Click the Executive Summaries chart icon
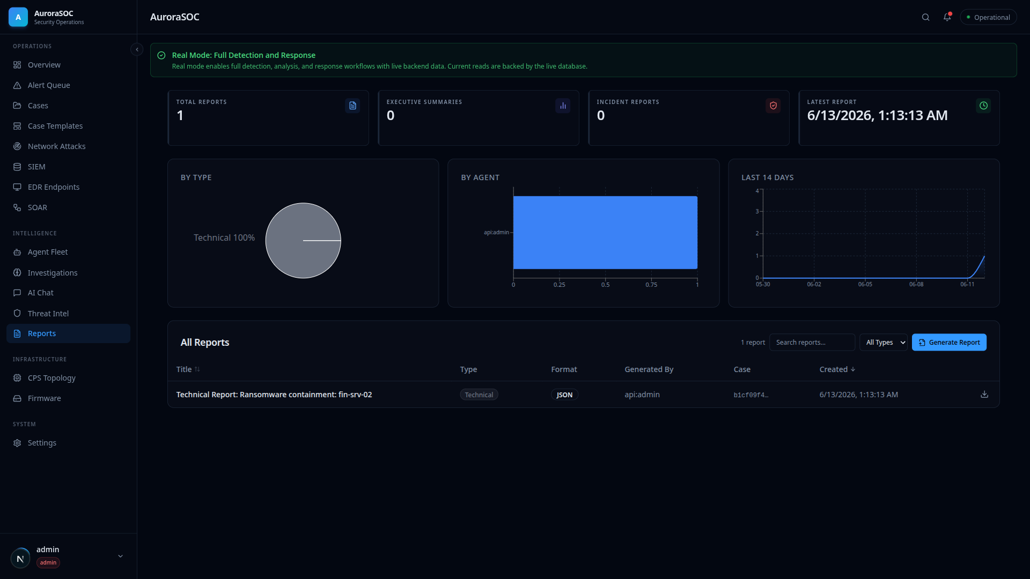Image resolution: width=1030 pixels, height=579 pixels. tap(563, 106)
